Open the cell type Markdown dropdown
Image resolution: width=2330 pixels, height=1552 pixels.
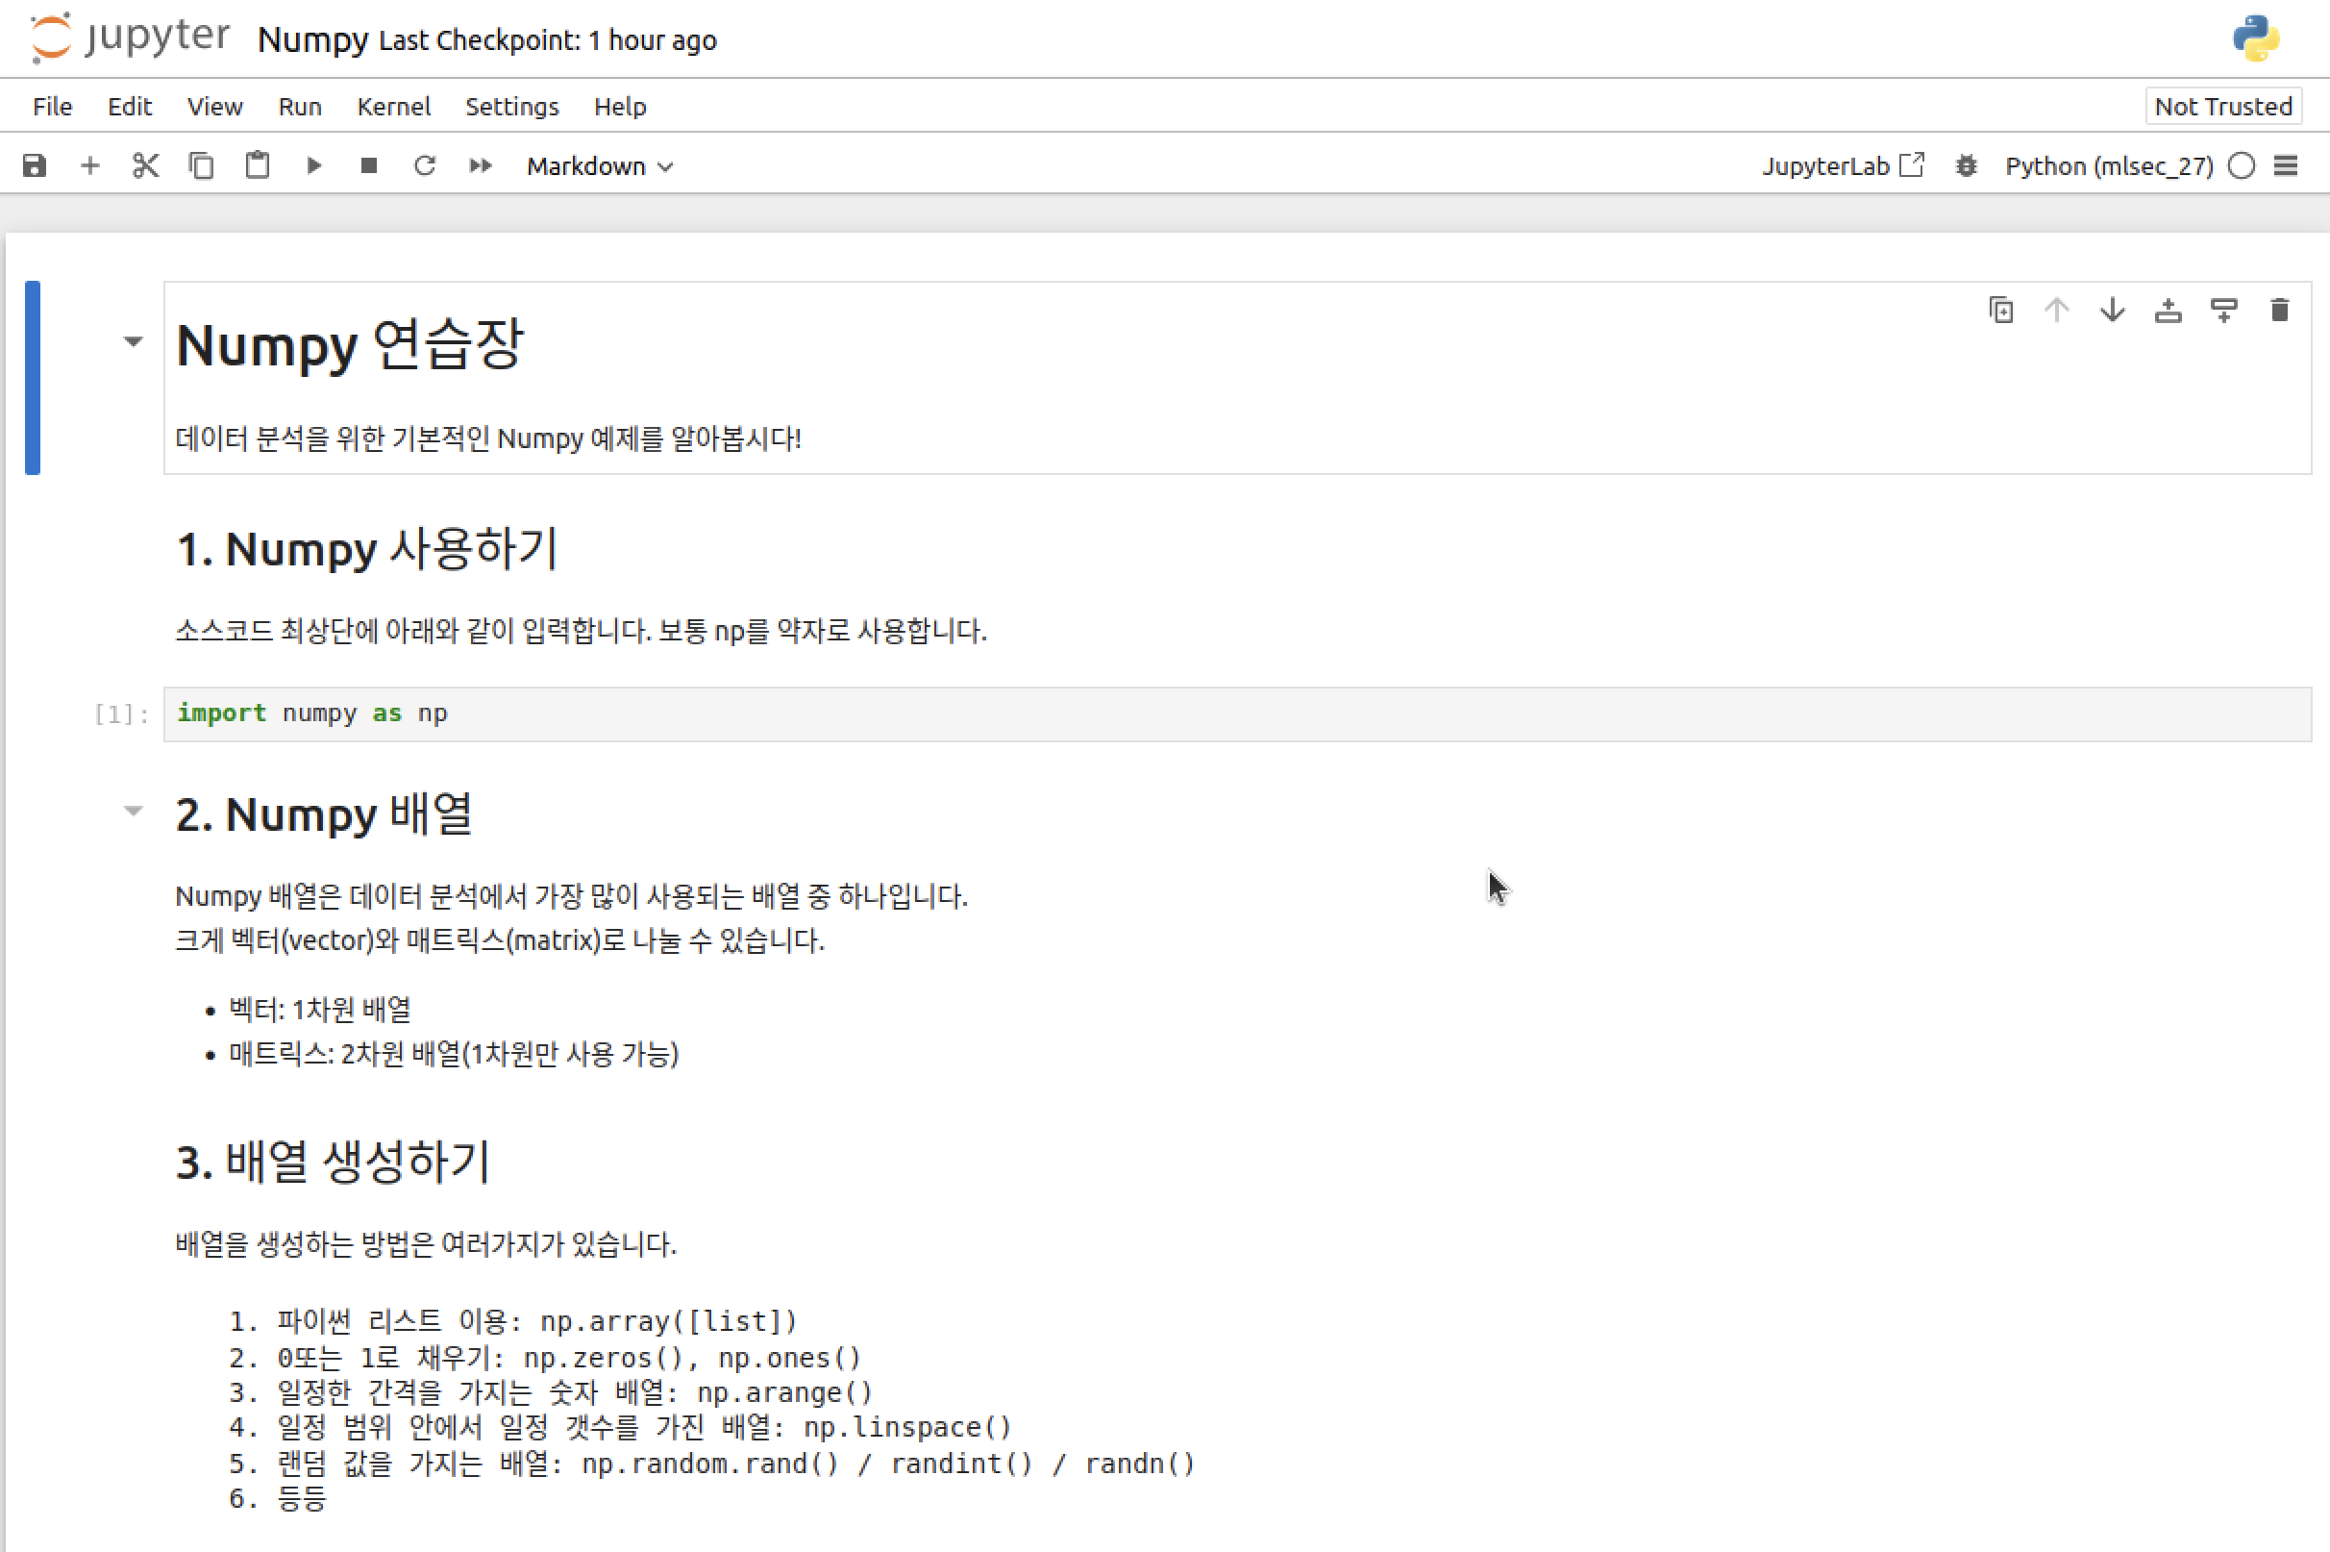(599, 166)
